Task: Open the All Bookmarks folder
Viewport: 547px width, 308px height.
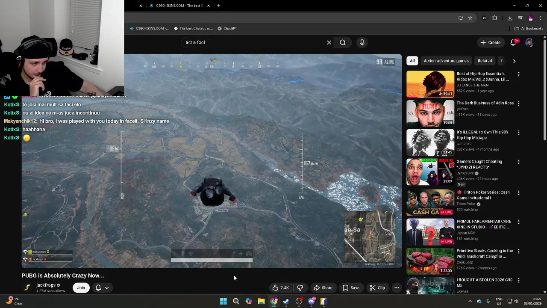Action: (529, 29)
